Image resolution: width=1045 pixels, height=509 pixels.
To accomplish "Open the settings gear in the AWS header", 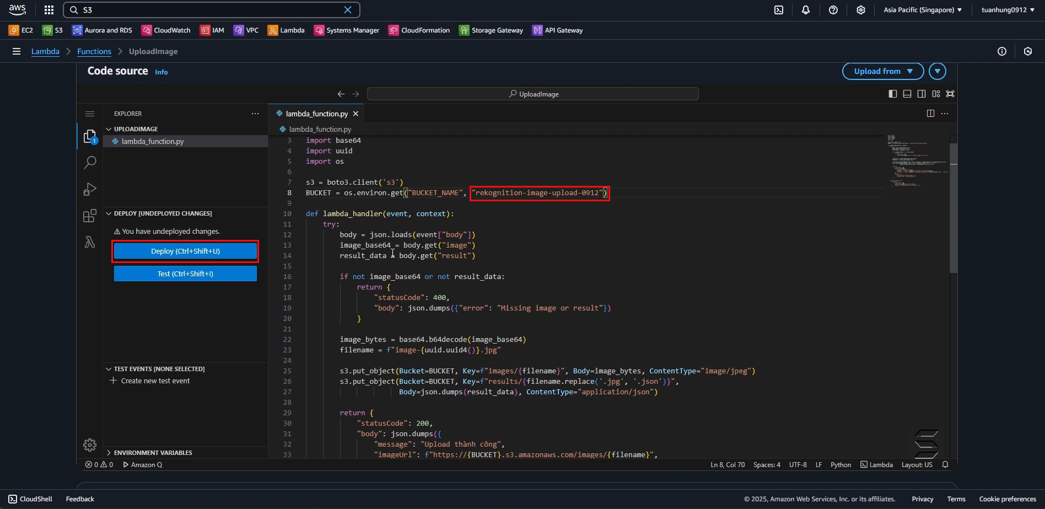I will 861,10.
